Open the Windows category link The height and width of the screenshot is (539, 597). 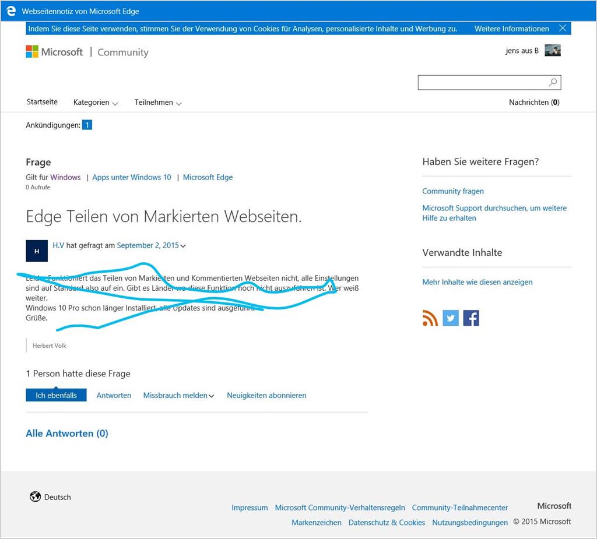pos(65,177)
